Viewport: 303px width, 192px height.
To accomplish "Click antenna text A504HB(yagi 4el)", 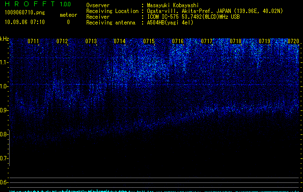I will 170,23.
